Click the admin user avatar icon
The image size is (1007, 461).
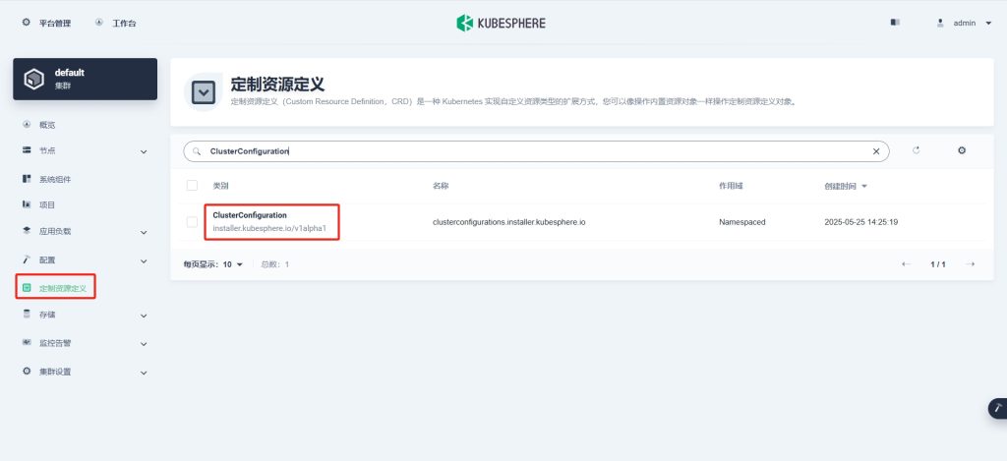tap(940, 23)
